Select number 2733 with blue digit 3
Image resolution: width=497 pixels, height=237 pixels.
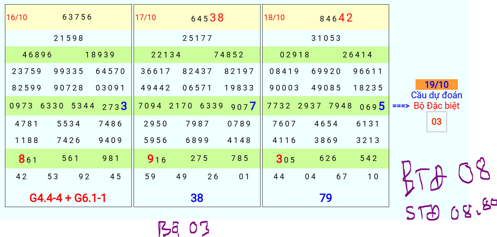pos(115,106)
